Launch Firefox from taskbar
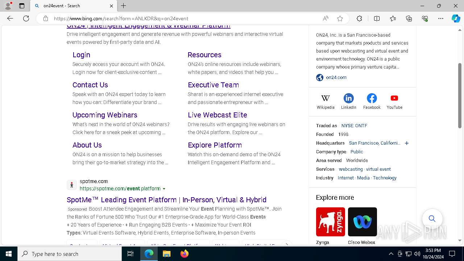The width and height of the screenshot is (464, 261). (x=184, y=254)
